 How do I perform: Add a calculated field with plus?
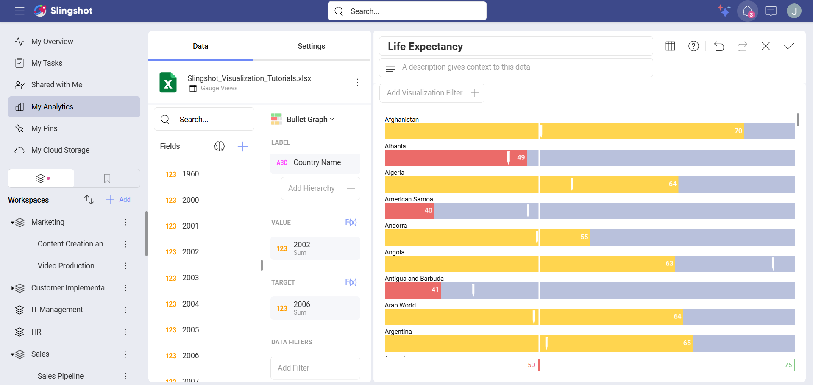point(242,146)
